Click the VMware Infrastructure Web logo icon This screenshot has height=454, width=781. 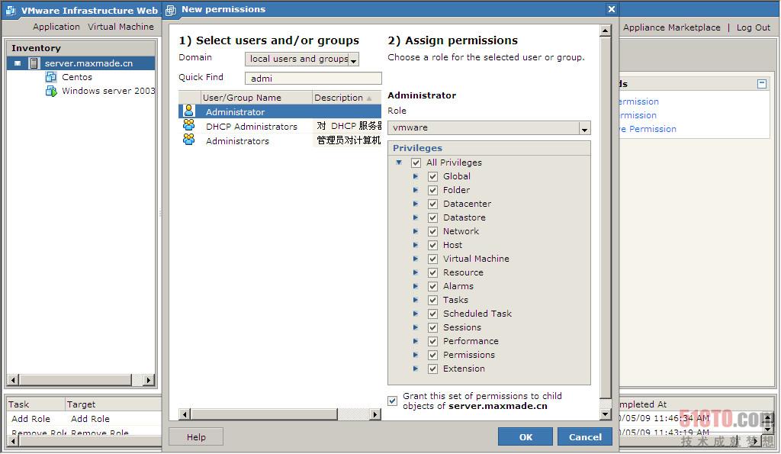coord(11,11)
